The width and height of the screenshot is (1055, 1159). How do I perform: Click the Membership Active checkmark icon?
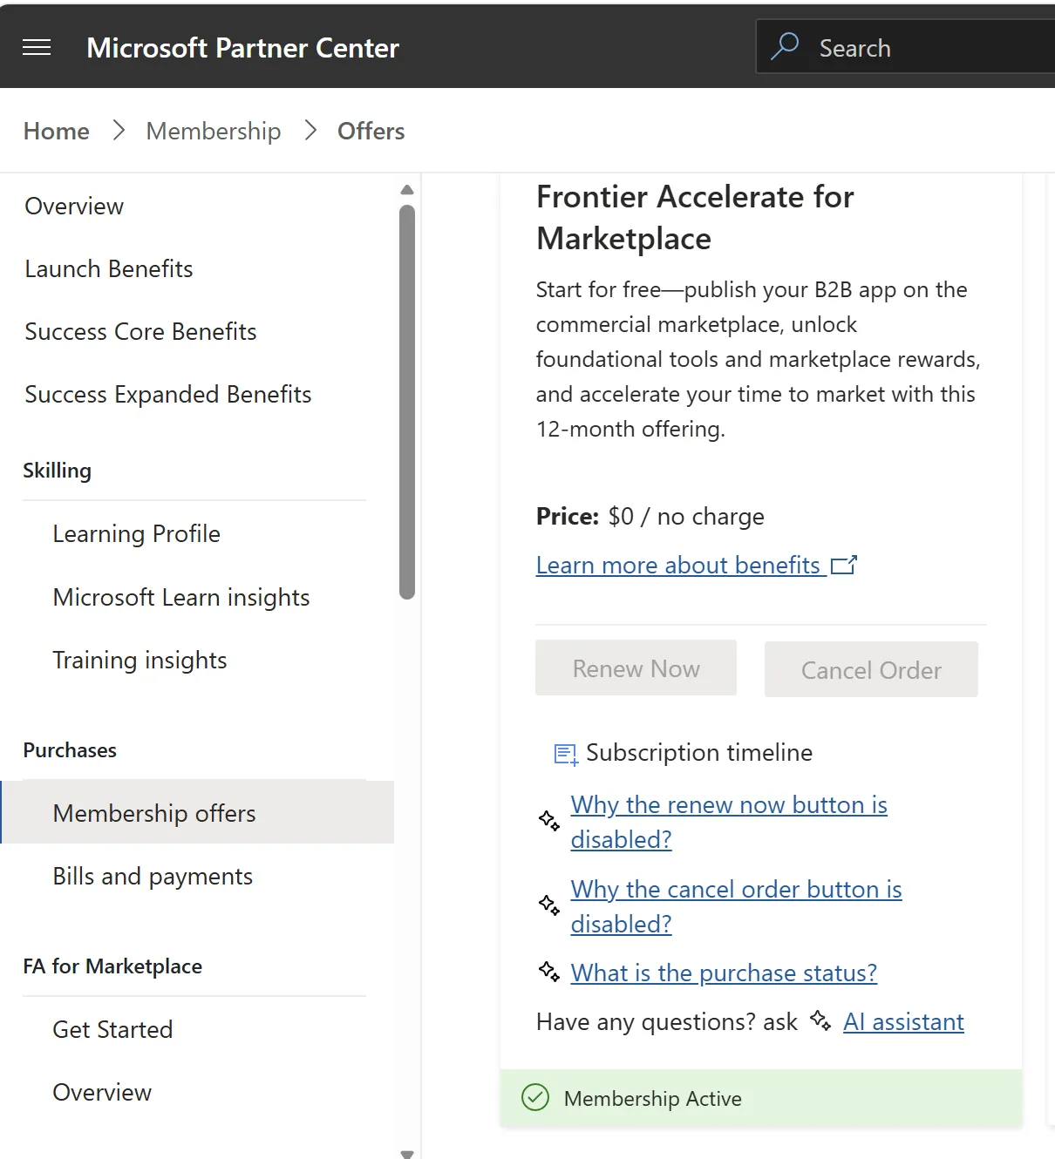(x=535, y=1097)
